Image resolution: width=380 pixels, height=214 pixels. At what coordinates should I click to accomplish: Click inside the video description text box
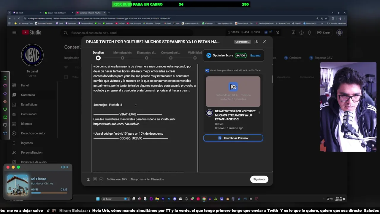click(145, 118)
